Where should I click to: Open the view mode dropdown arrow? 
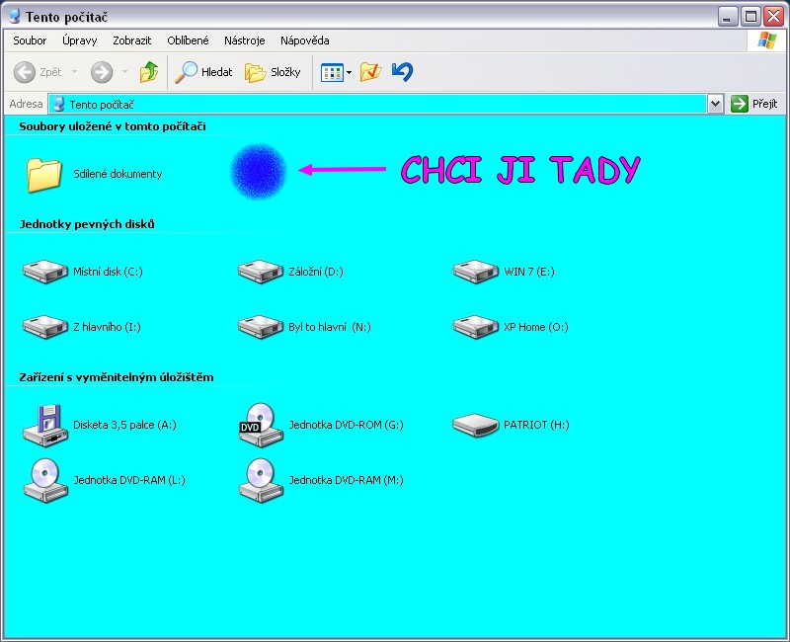[349, 73]
